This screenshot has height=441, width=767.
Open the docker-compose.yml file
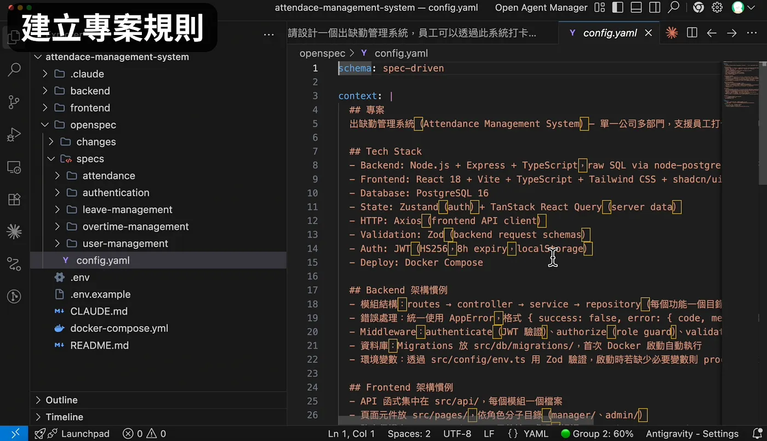[158, 328]
